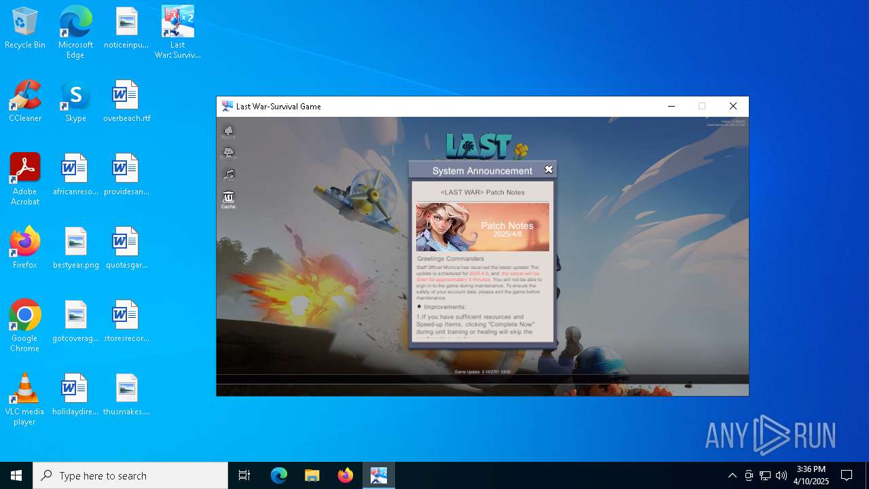
Task: Open Recycle Bin on desktop
Action: [x=25, y=29]
